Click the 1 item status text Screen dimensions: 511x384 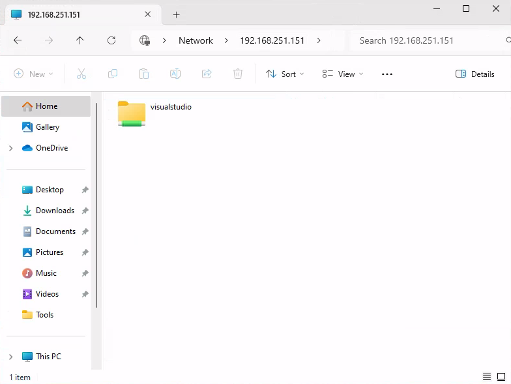pyautogui.click(x=20, y=377)
